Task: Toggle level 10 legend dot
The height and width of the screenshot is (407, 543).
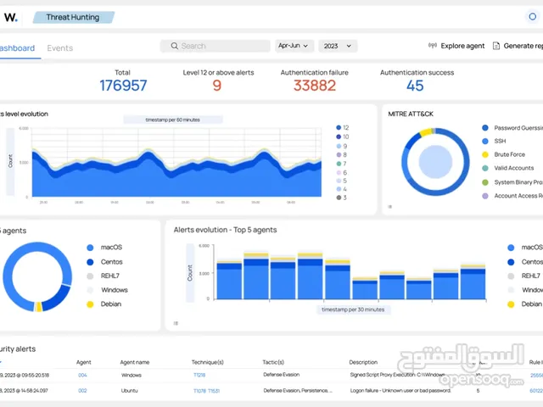Action: (x=339, y=137)
